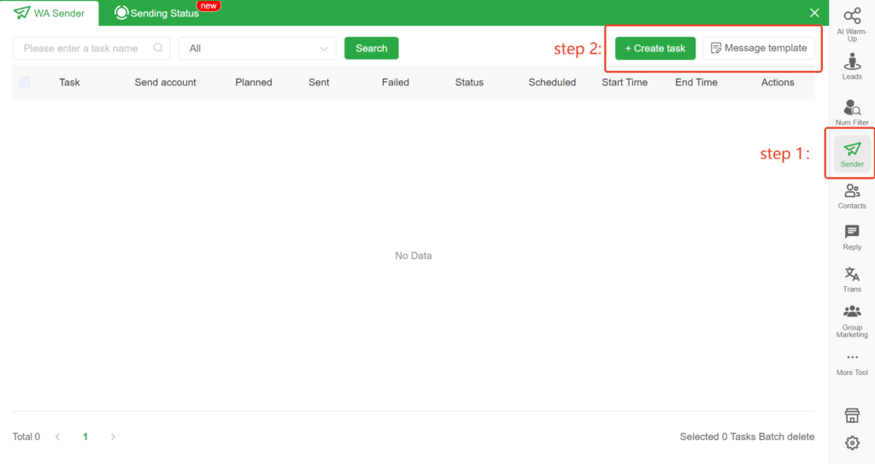Click the No Data placeholder text
The image size is (875, 464).
(413, 255)
